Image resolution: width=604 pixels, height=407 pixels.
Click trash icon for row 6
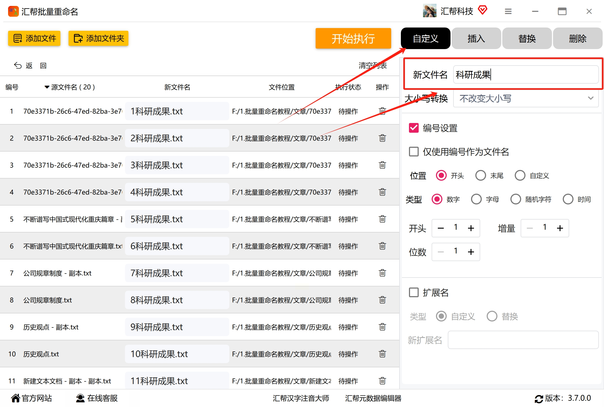382,246
